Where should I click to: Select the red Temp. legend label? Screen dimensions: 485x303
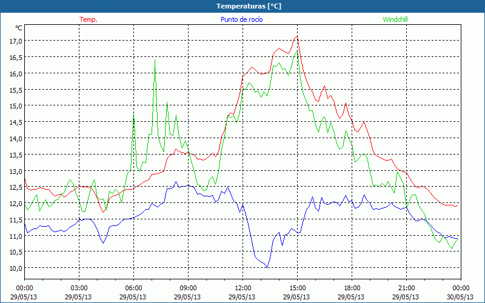(x=89, y=19)
